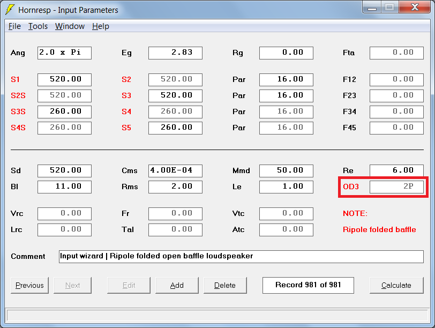Click the S2S field showing 520.00
435x328 pixels.
coord(64,96)
